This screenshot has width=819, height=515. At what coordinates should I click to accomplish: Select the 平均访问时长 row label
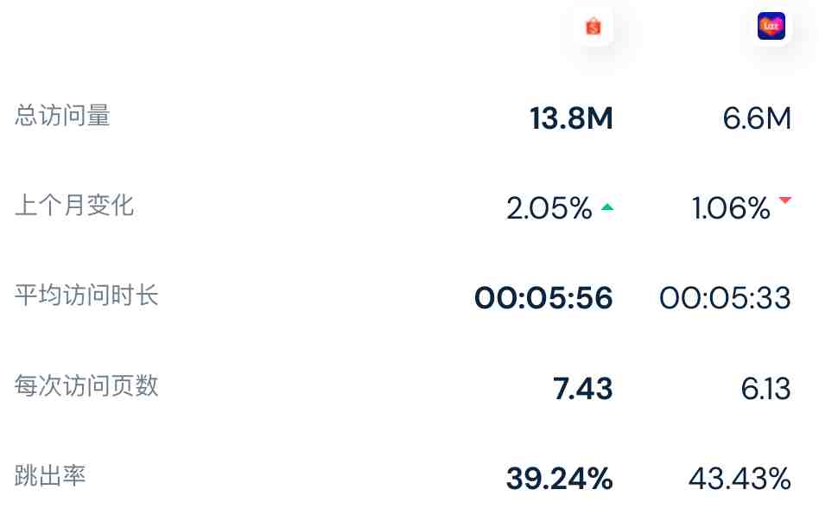(86, 296)
